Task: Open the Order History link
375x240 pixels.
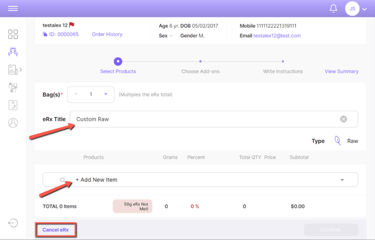Action: coord(107,35)
